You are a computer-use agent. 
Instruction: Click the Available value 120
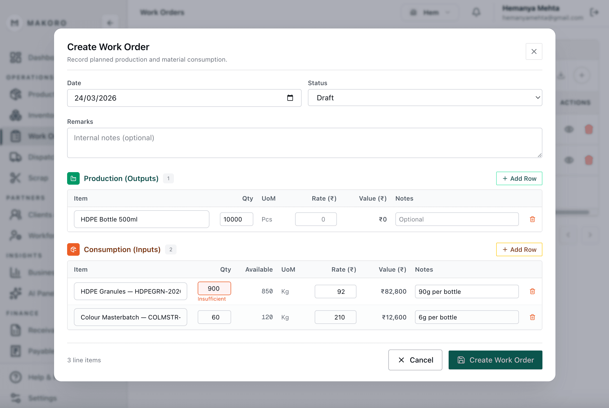pos(267,317)
